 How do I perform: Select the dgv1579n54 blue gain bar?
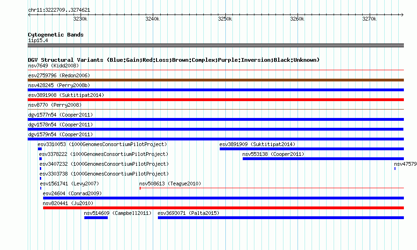[216, 139]
